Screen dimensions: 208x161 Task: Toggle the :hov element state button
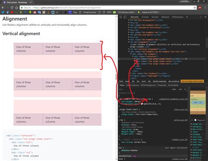[x=174, y=89]
